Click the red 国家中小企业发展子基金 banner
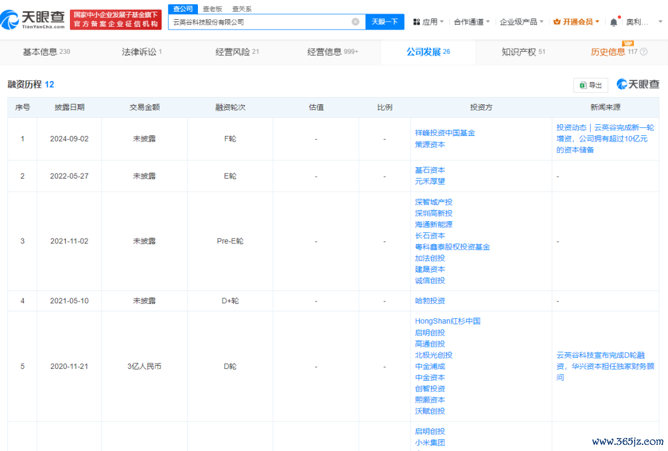This screenshot has width=668, height=451. coord(116,20)
